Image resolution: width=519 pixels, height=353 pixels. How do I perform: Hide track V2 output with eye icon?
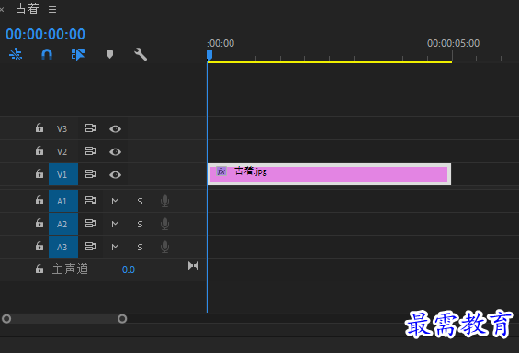[115, 151]
